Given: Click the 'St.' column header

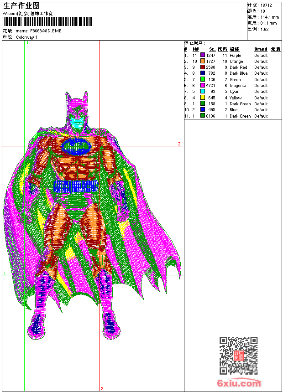Looking at the screenshot, I should click(x=212, y=49).
